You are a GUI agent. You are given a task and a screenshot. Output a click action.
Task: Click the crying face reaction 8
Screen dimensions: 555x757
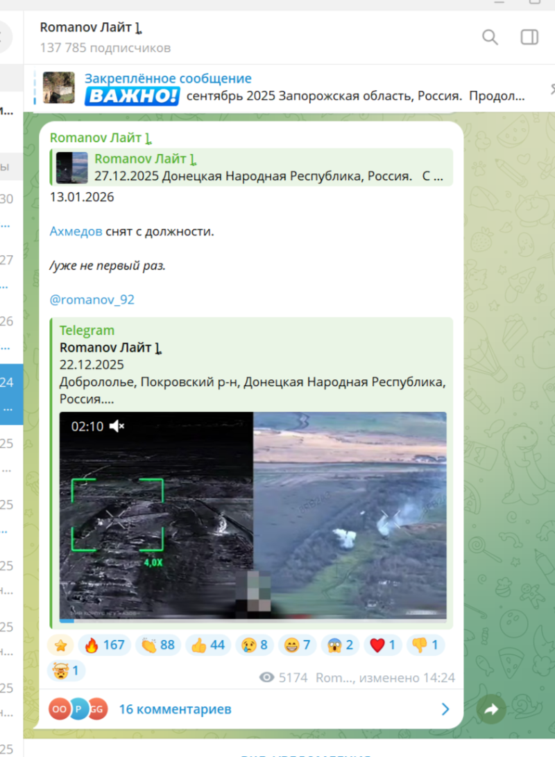[254, 645]
